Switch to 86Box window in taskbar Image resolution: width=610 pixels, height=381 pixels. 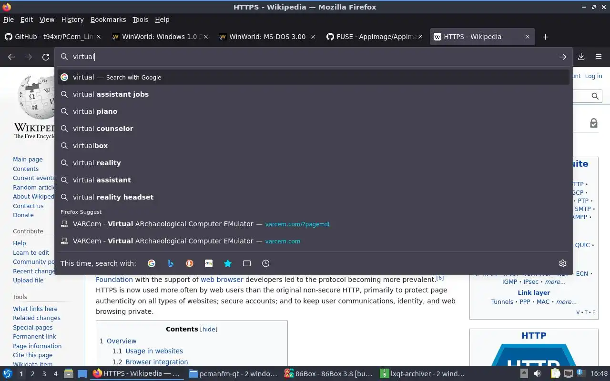(x=328, y=373)
